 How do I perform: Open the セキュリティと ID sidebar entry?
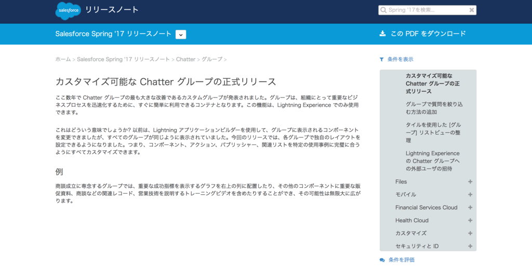coord(417,246)
